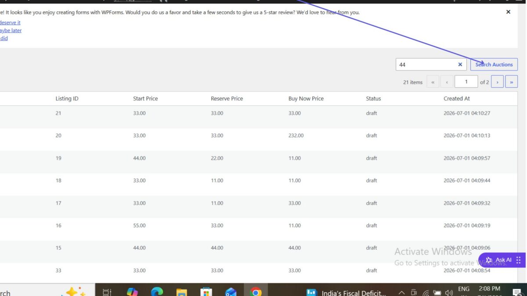527x296 pixels.
Task: Click the Listing ID column header
Action: coord(67,99)
